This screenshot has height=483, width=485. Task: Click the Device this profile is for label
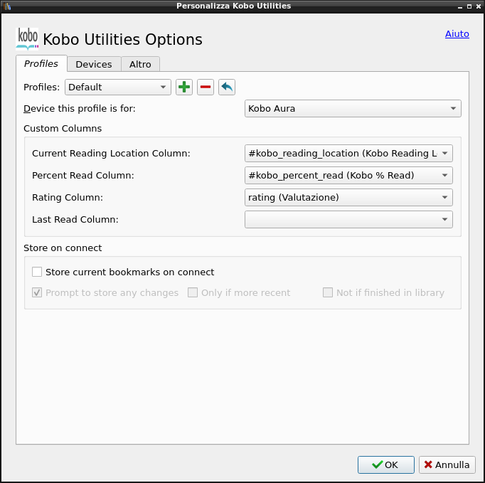(x=80, y=109)
